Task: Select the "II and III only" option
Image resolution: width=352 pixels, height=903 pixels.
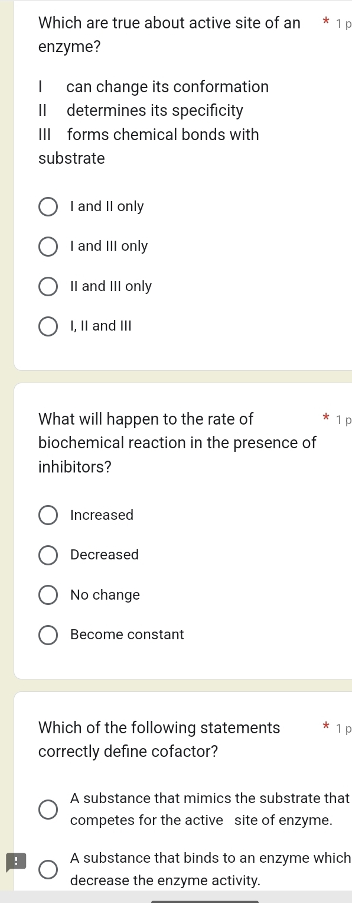Action: coord(48,286)
